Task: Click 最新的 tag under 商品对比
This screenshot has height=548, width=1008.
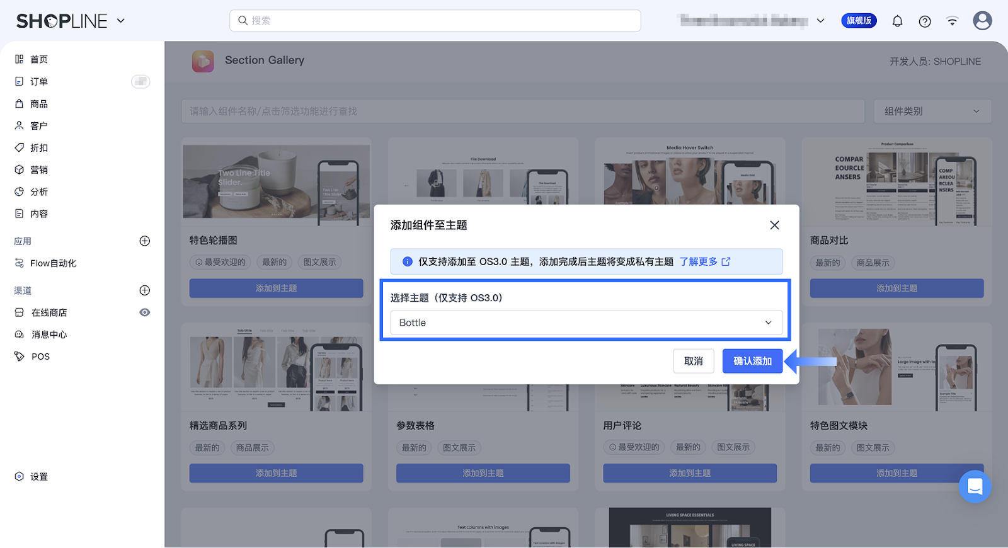Action: click(x=828, y=263)
